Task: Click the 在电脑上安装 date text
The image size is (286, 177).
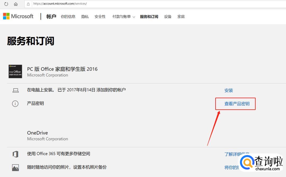Action: pos(76,90)
